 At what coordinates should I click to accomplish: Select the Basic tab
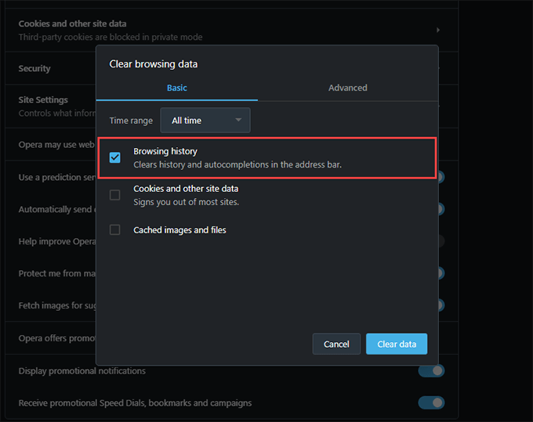point(177,88)
